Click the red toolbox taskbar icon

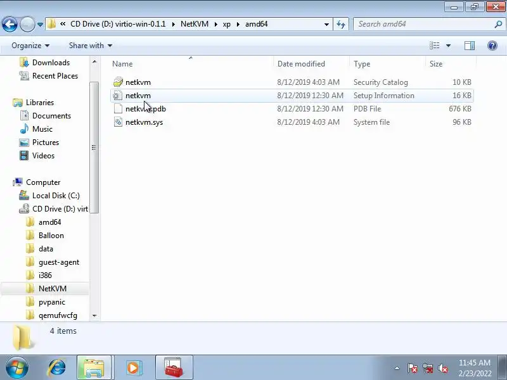click(x=174, y=368)
